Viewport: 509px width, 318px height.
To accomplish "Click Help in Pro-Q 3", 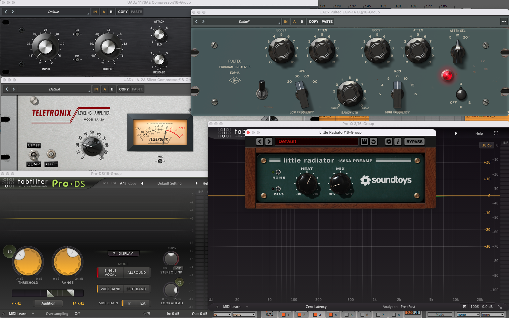I will click(479, 133).
